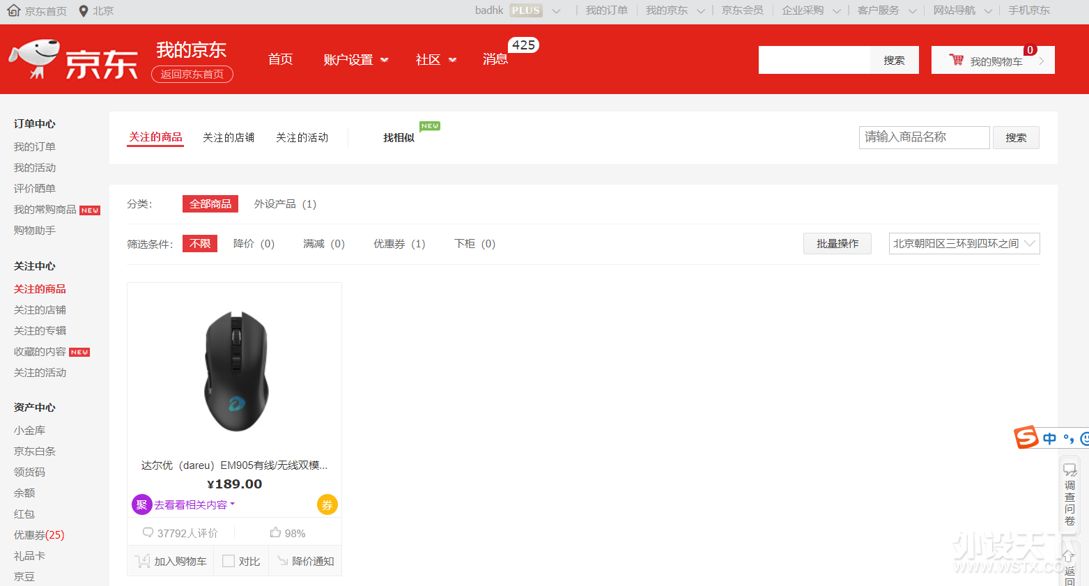Click the punctuation icon in the IME bar
Image resolution: width=1089 pixels, height=586 pixels.
pos(1068,438)
